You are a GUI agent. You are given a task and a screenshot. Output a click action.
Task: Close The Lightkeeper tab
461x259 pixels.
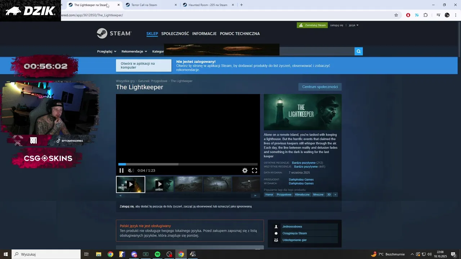(x=118, y=5)
